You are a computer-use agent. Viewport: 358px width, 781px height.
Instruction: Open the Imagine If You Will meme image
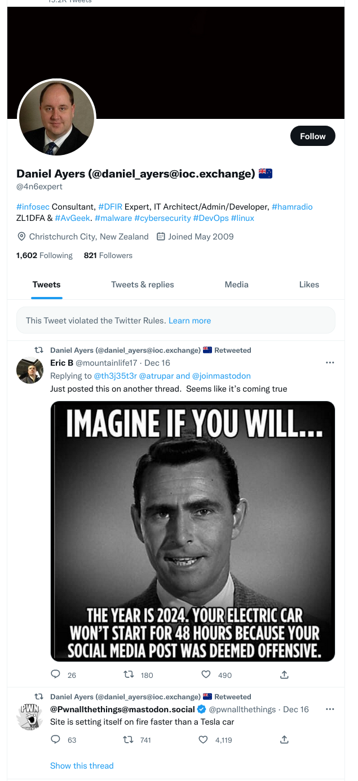tap(193, 531)
